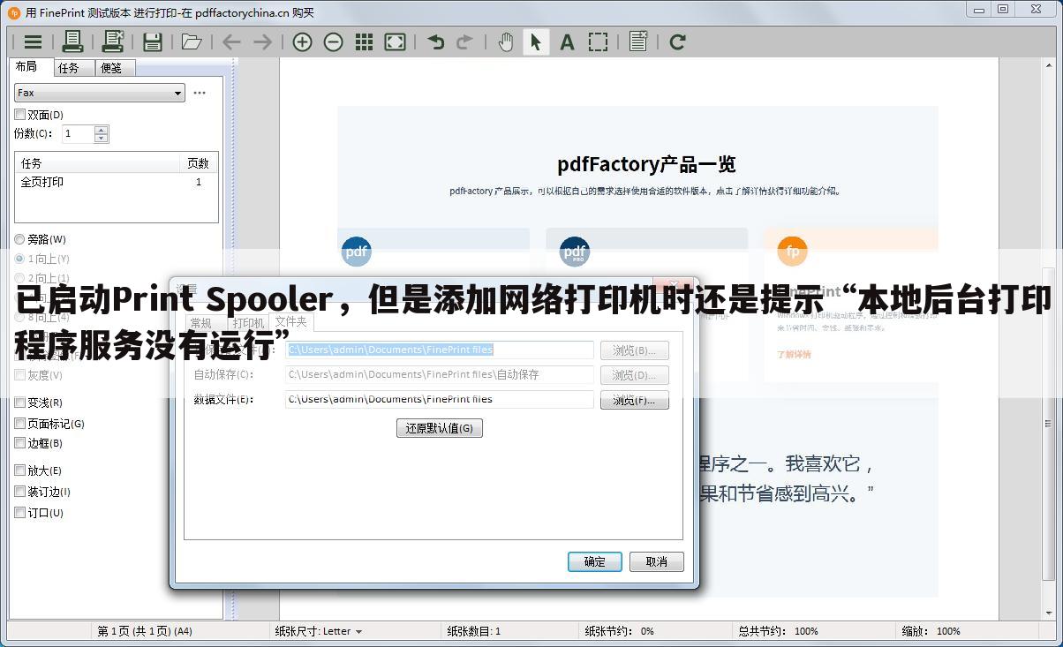1063x647 pixels.
Task: Show the thumbnail grid view
Action: (364, 41)
